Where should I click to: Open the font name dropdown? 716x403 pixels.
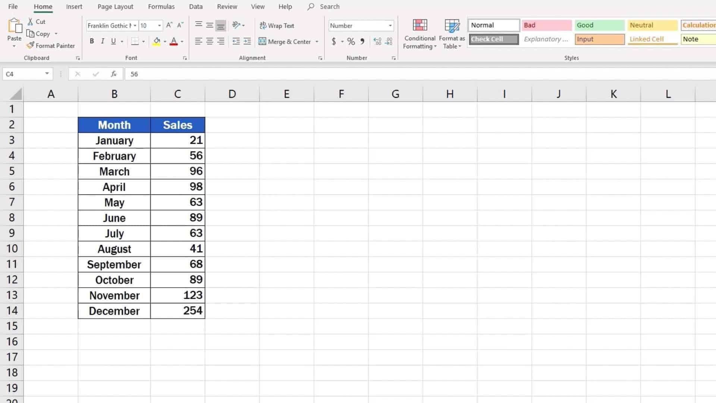click(135, 25)
